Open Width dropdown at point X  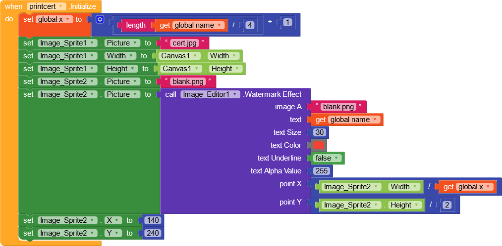(403, 187)
